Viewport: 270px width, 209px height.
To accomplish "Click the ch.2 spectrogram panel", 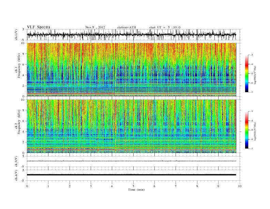I will click(131, 126).
